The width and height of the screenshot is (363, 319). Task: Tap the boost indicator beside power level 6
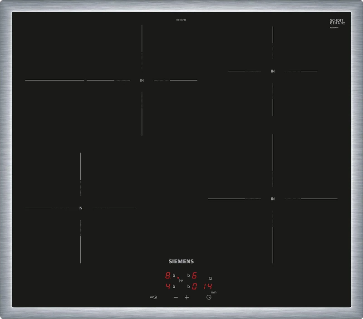pos(188,275)
